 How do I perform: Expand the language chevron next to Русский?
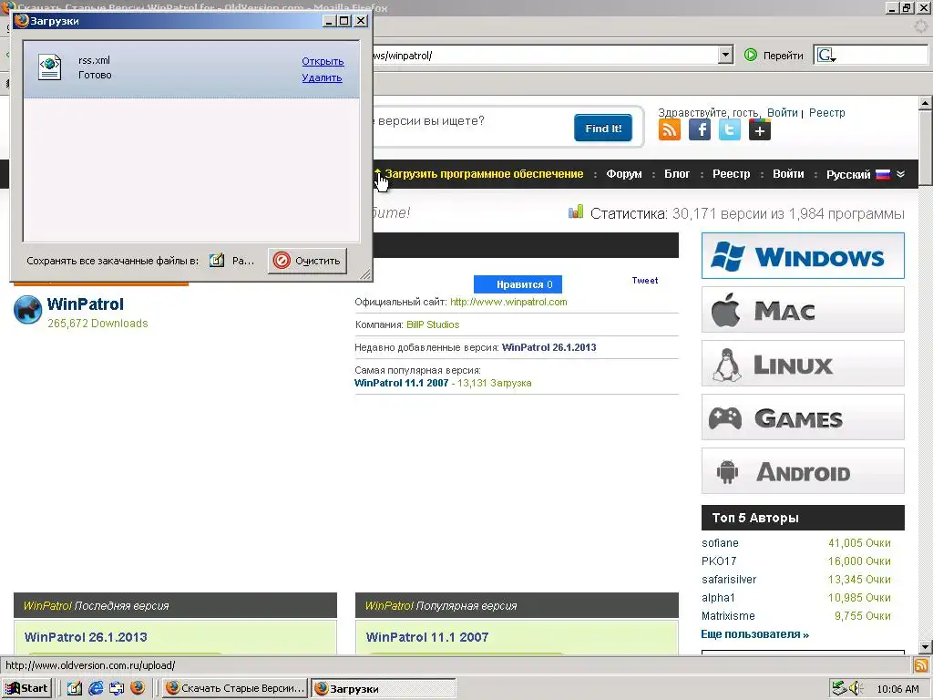click(900, 174)
